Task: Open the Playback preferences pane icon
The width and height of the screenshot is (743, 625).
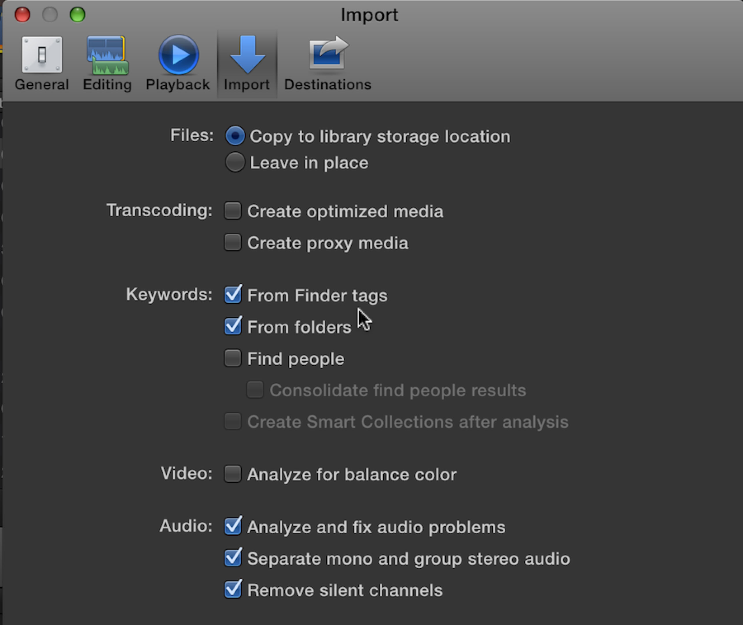Action: pyautogui.click(x=178, y=55)
